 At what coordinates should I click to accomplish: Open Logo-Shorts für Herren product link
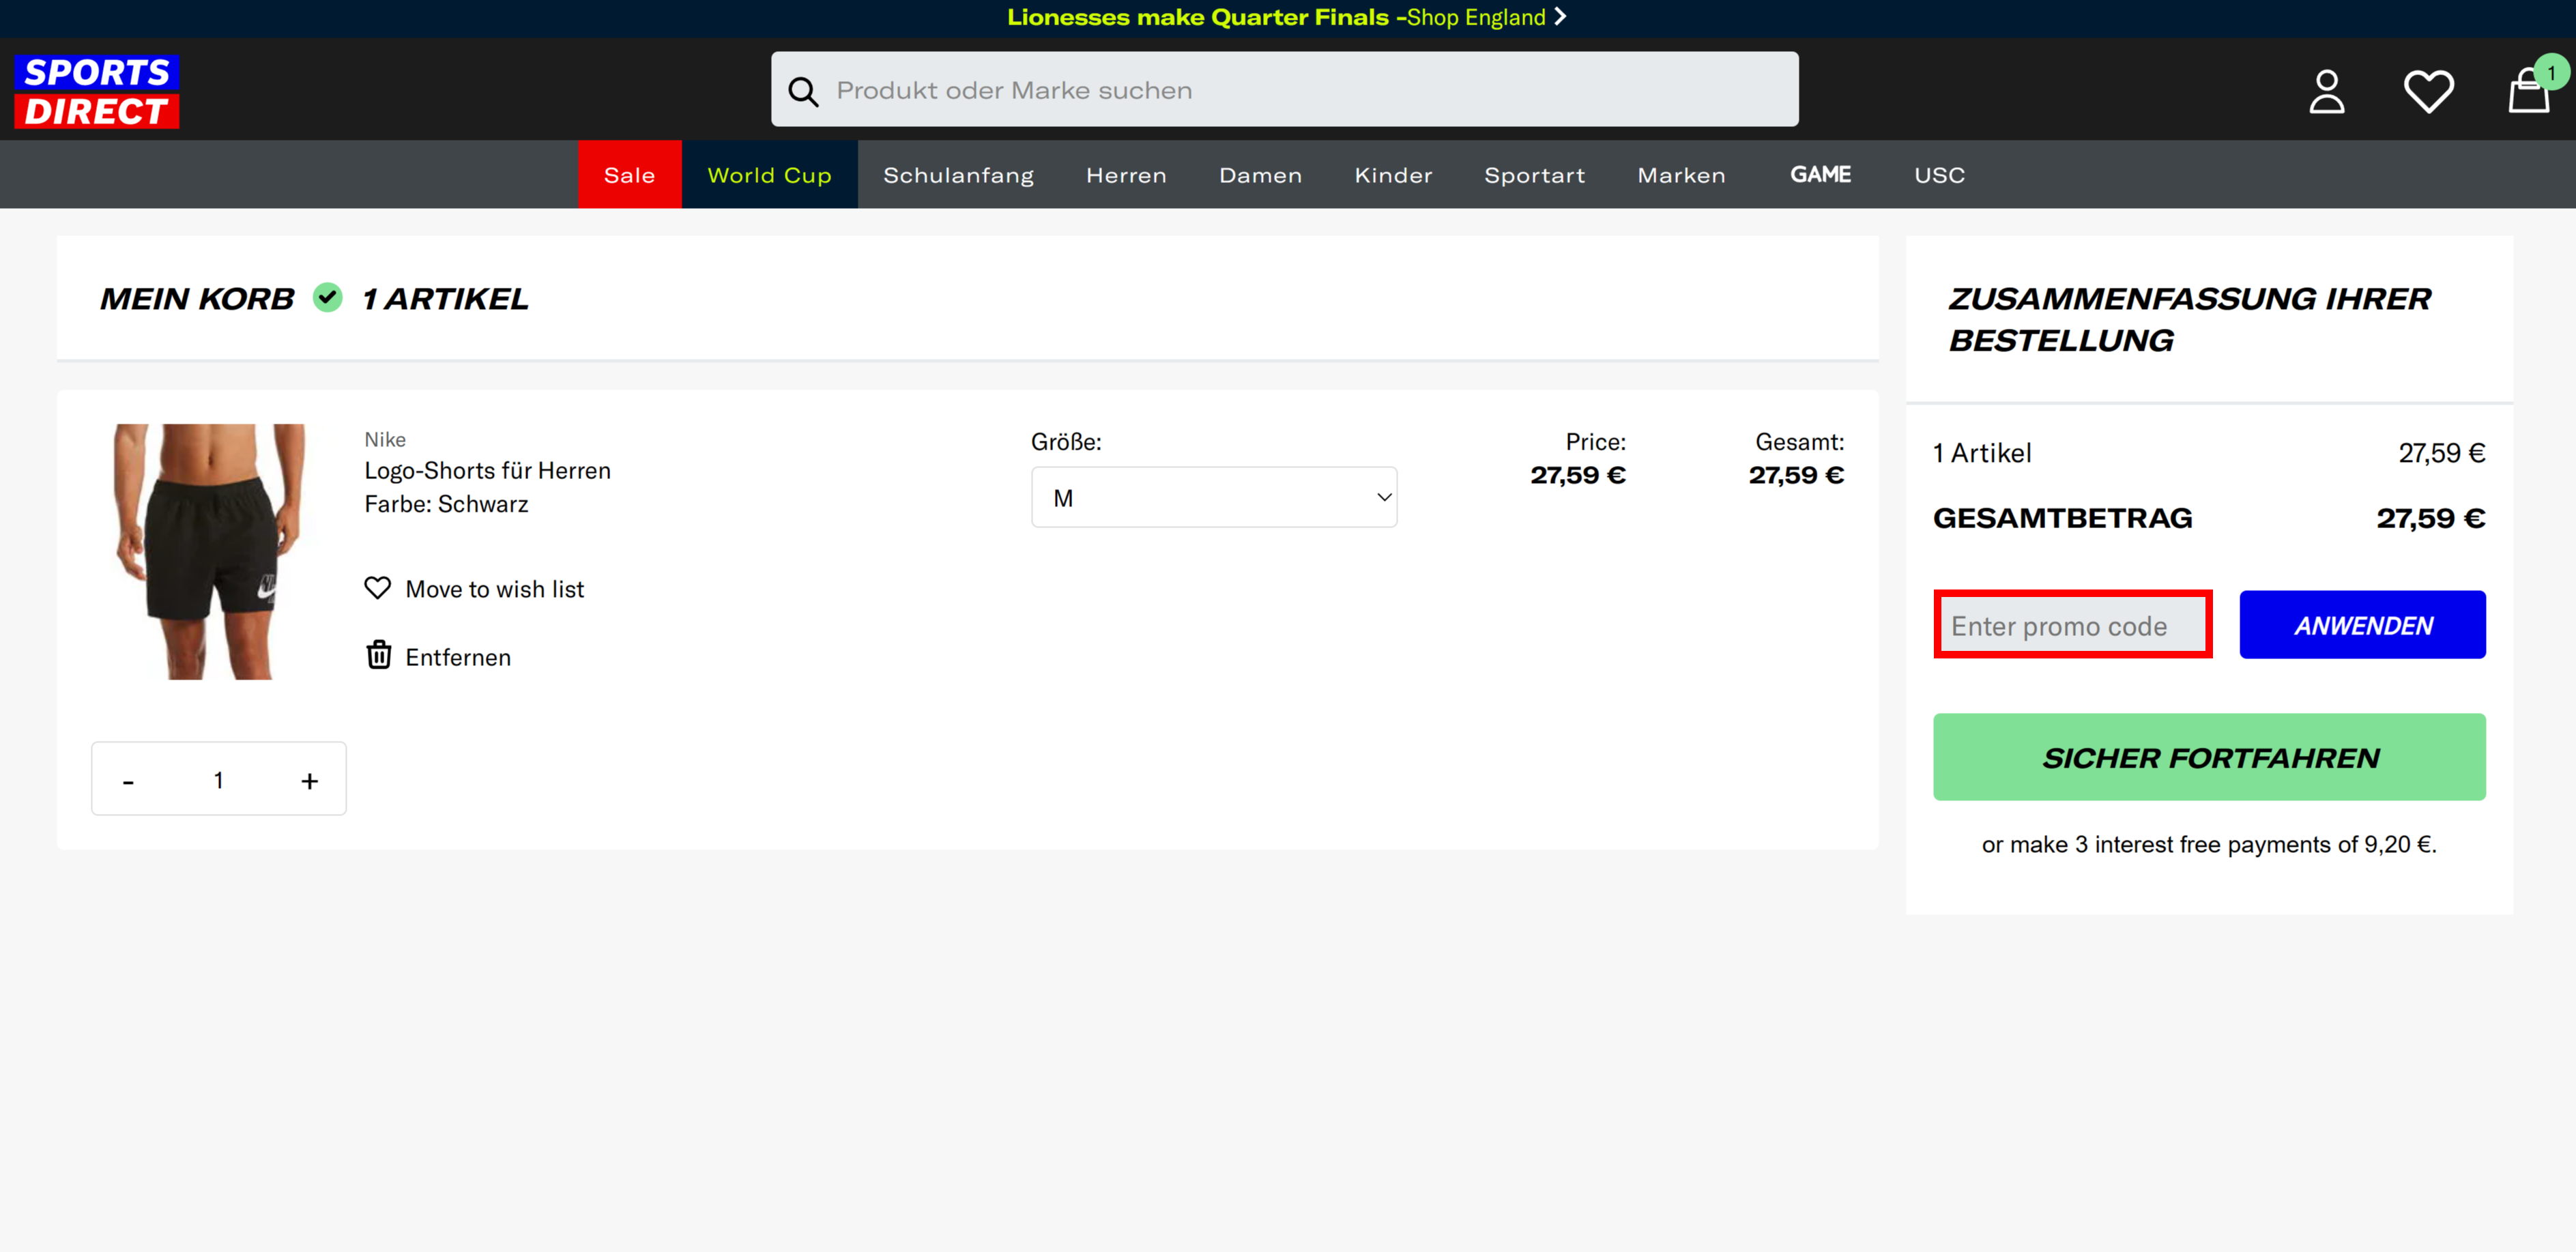(x=487, y=470)
